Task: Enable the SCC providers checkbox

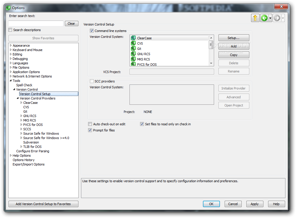Action: (x=92, y=81)
